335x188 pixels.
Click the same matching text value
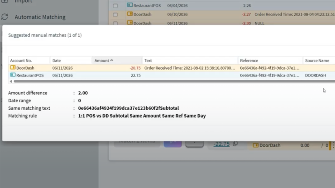point(128,108)
